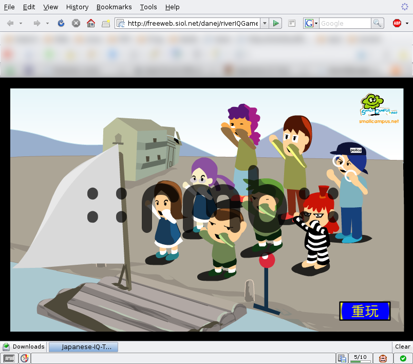Screen dimensions: 413x364
Task: Click the Greasemonkey monkey icon in the status bar
Action: [x=383, y=358]
